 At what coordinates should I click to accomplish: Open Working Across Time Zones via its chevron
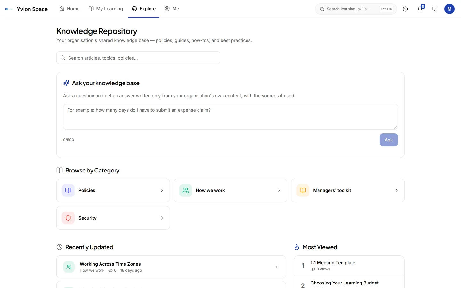pyautogui.click(x=277, y=267)
